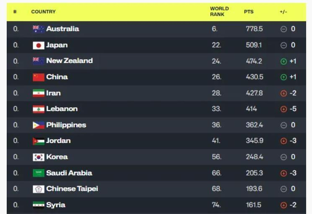
Task: Click the Lebanon flag icon
Action: (38, 109)
